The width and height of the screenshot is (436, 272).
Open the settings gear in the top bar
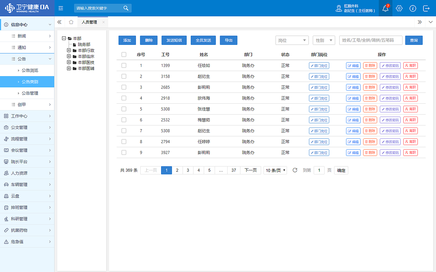(399, 8)
